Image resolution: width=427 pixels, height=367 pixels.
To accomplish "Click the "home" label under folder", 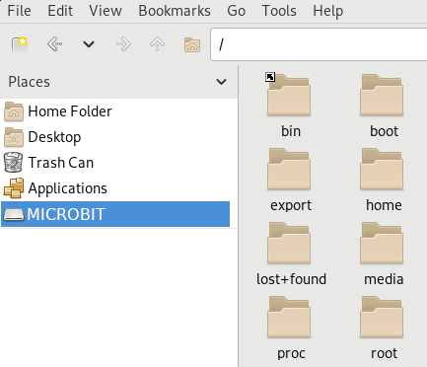I will 384,205.
